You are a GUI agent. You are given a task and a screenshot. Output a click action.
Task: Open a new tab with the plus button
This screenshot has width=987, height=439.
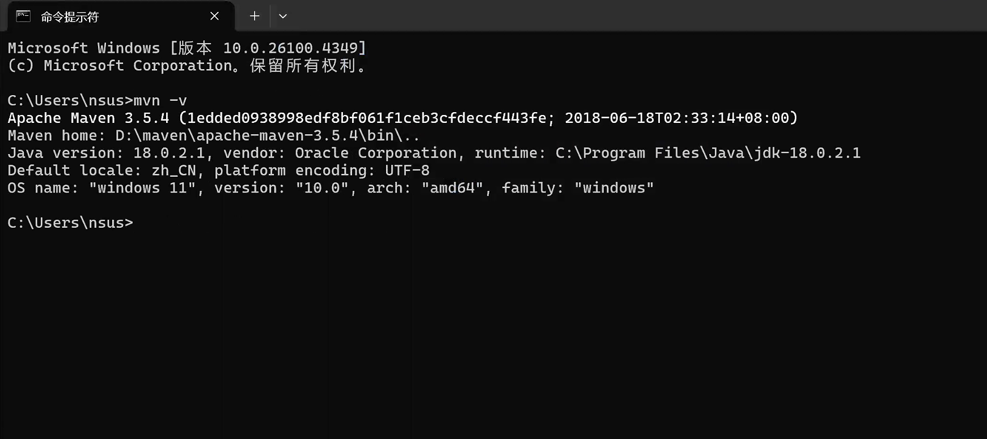[255, 16]
